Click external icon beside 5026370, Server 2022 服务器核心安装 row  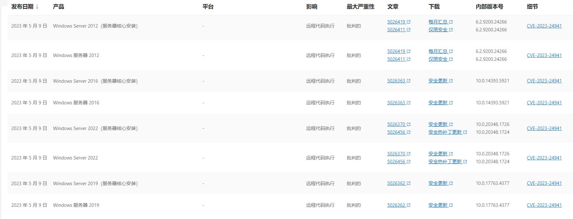pos(408,124)
